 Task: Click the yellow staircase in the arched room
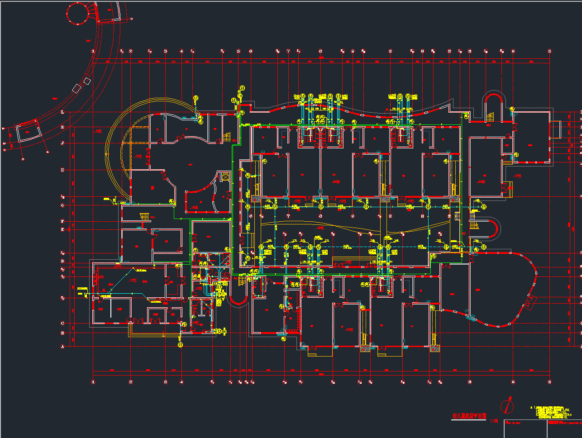pyautogui.click(x=491, y=117)
